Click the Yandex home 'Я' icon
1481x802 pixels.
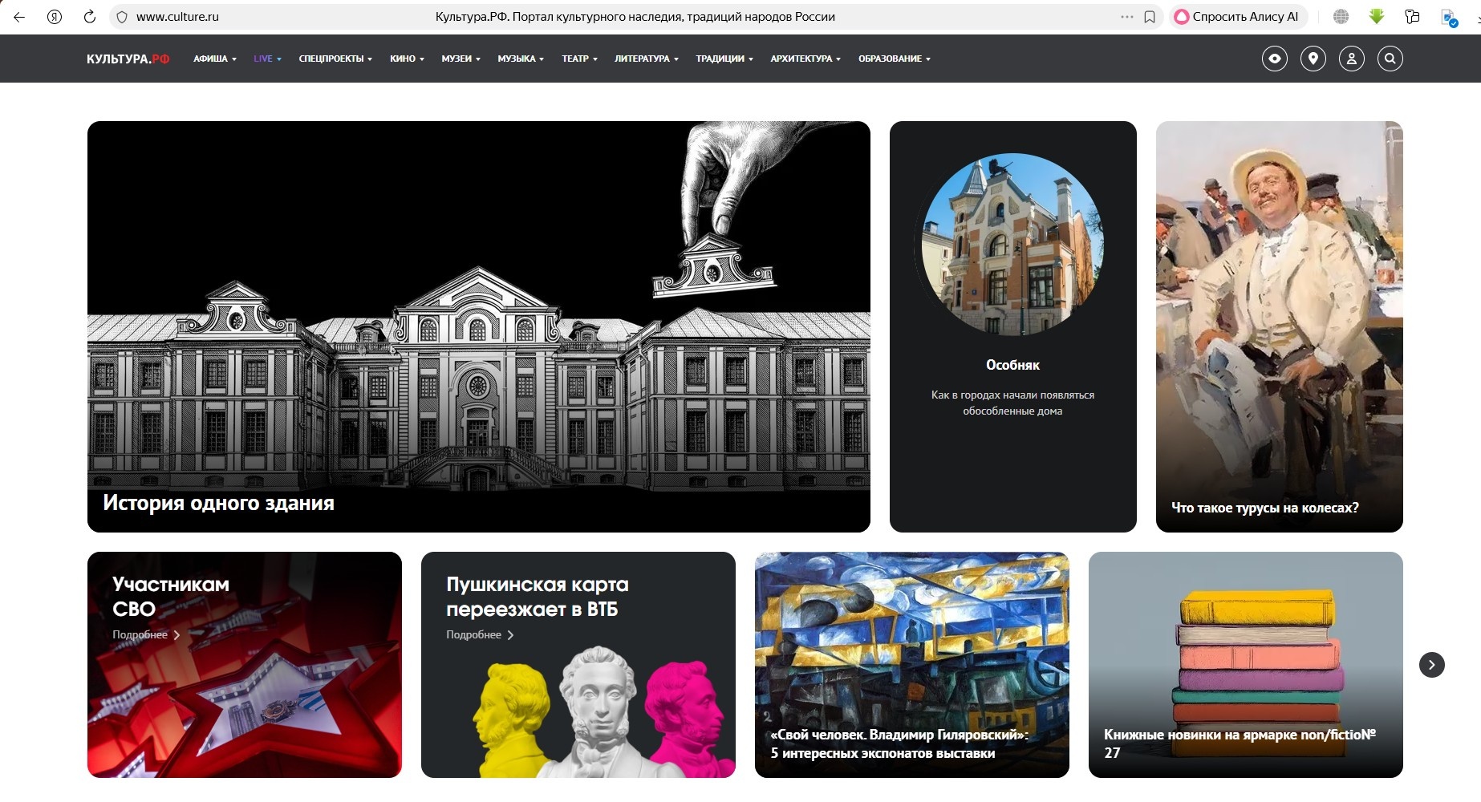[x=55, y=17]
